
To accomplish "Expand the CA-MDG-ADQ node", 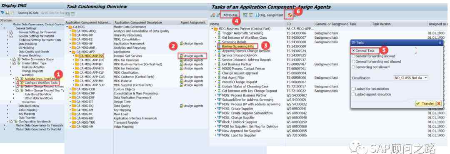I will point(70,31).
